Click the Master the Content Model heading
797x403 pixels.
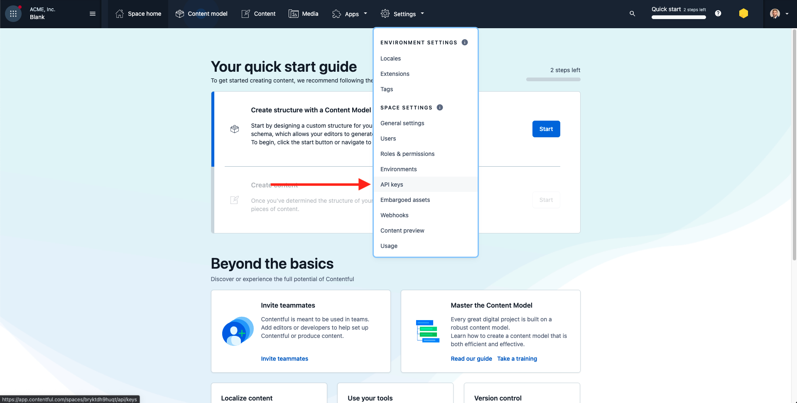(x=491, y=305)
